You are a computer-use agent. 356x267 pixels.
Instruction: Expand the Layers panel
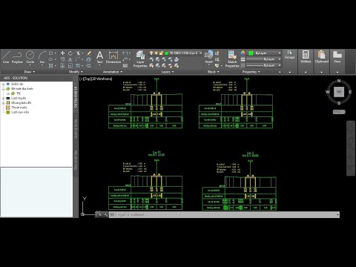[x=168, y=72]
